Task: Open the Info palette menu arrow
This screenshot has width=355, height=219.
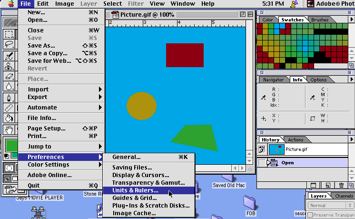Action: [x=351, y=80]
